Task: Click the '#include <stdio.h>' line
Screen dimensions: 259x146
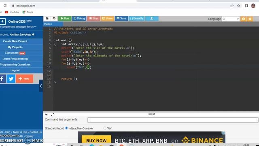Action: [70, 32]
